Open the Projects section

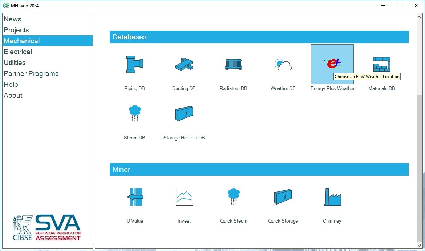48,30
